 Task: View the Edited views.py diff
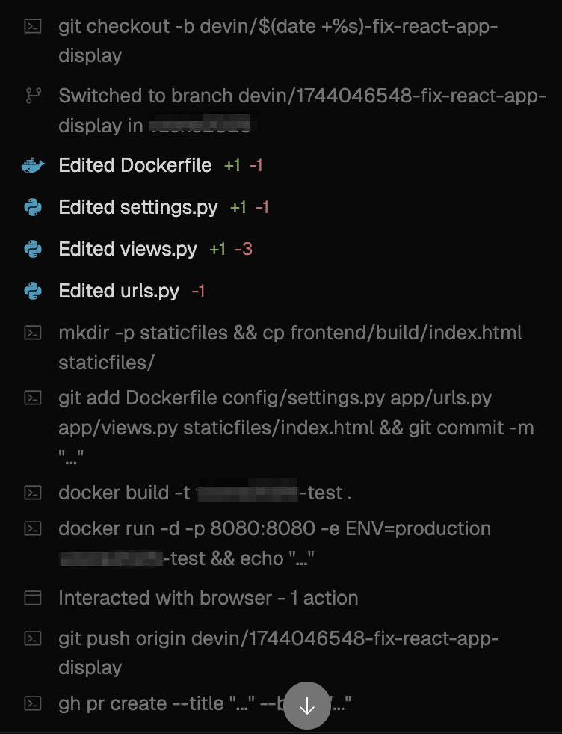(x=155, y=249)
